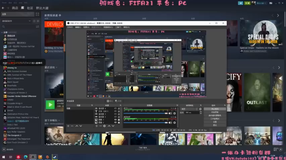Remove scene using the scenes minus icon
This screenshot has height=160, width=286.
[x=72, y=126]
